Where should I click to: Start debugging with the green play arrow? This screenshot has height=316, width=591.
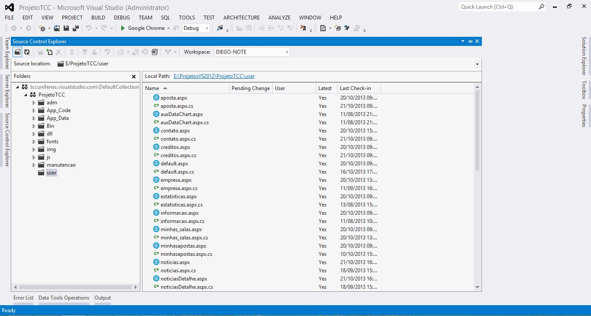click(123, 28)
